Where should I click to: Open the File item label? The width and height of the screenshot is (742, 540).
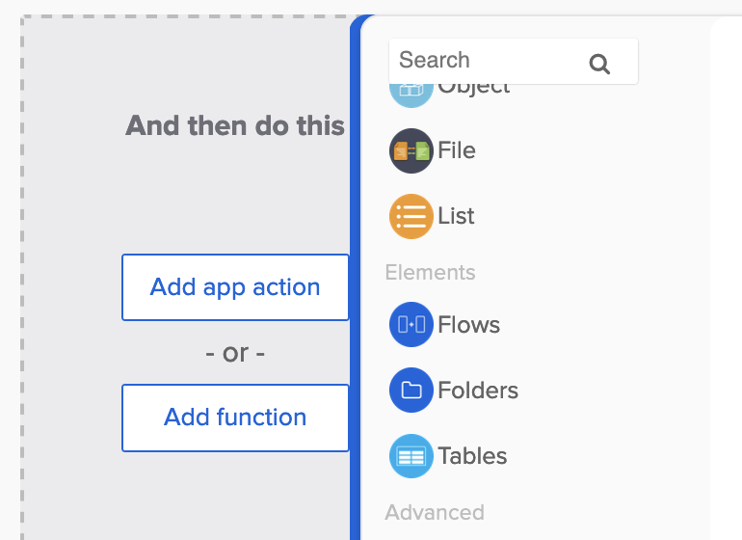click(x=457, y=150)
